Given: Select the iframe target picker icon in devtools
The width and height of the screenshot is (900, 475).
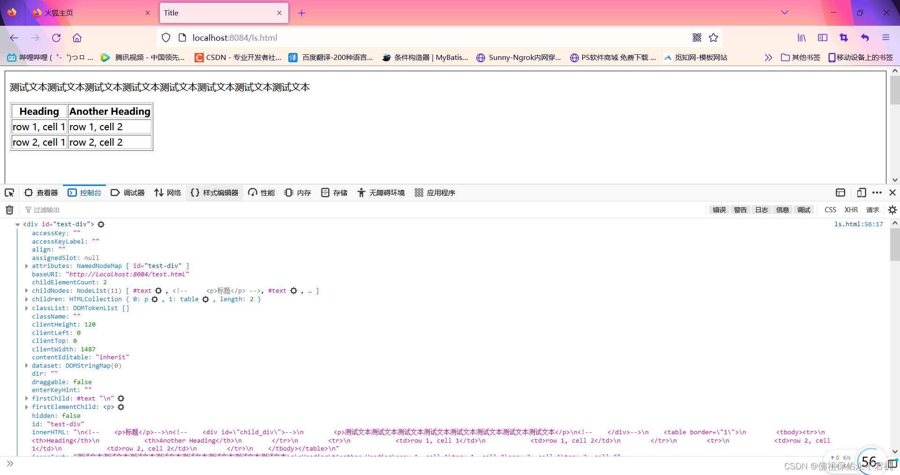Looking at the screenshot, I should pyautogui.click(x=840, y=193).
